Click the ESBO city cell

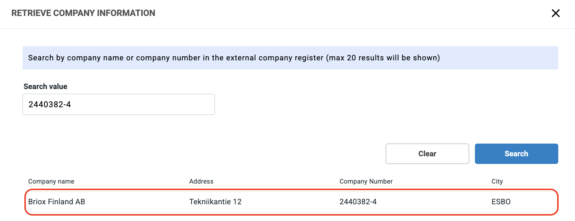501,202
